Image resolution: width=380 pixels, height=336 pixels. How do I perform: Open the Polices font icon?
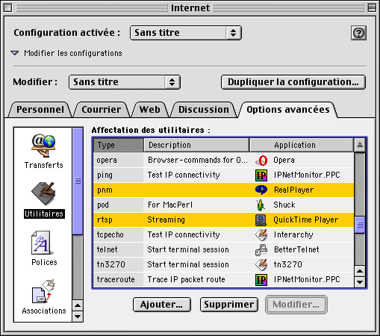click(41, 243)
